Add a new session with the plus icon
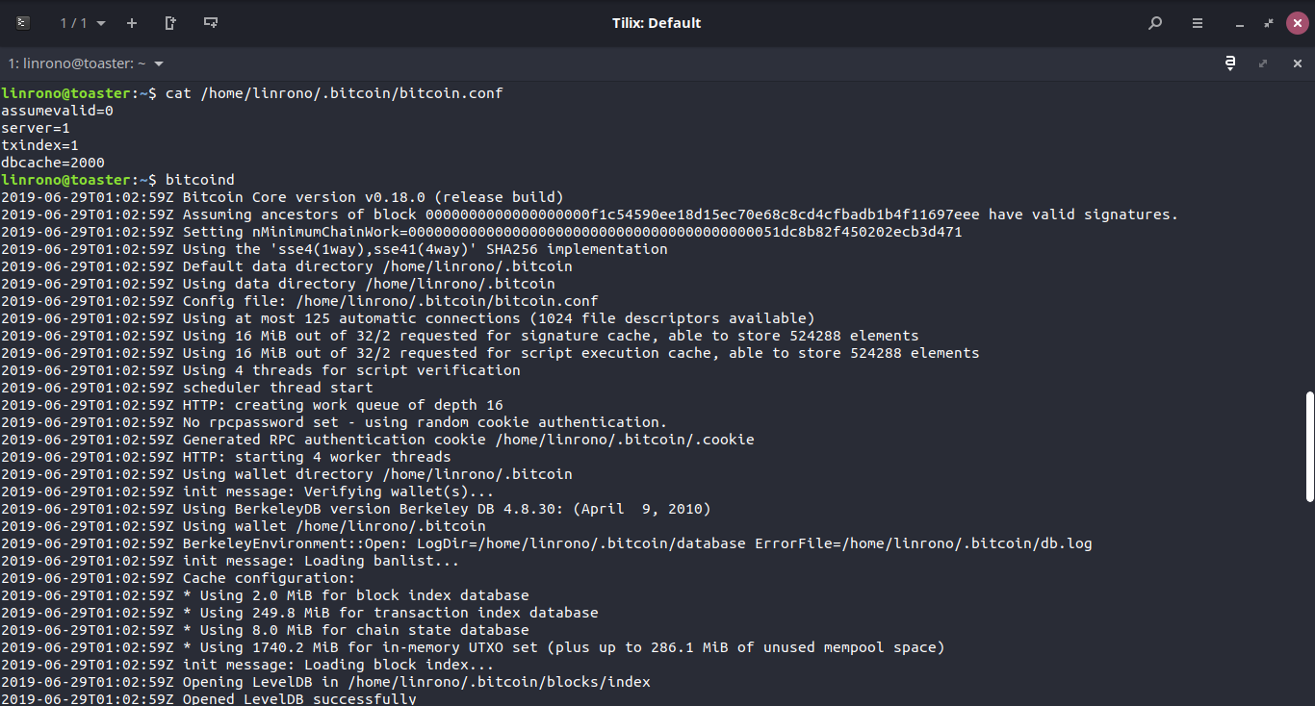The width and height of the screenshot is (1315, 706). (x=132, y=22)
